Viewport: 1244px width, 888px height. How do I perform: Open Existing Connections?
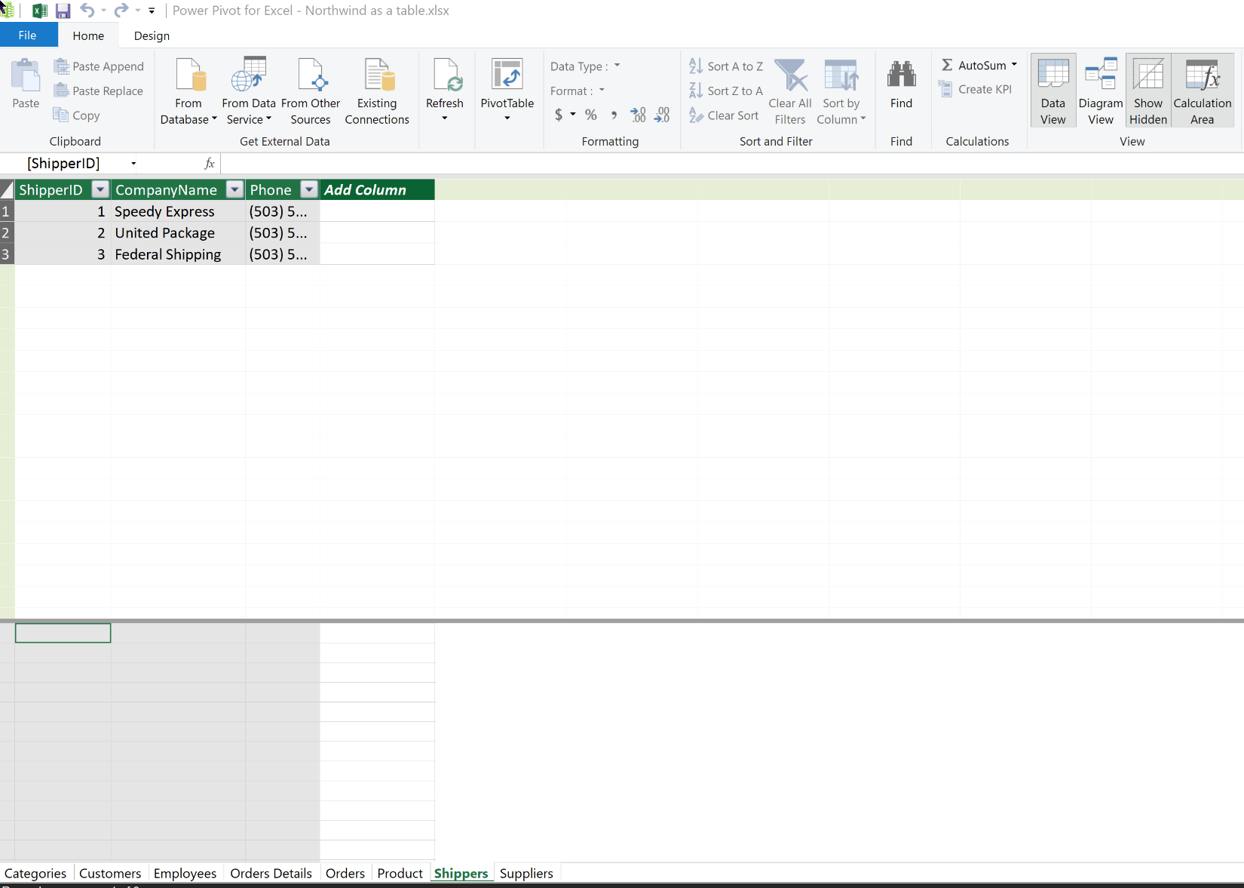pyautogui.click(x=377, y=91)
